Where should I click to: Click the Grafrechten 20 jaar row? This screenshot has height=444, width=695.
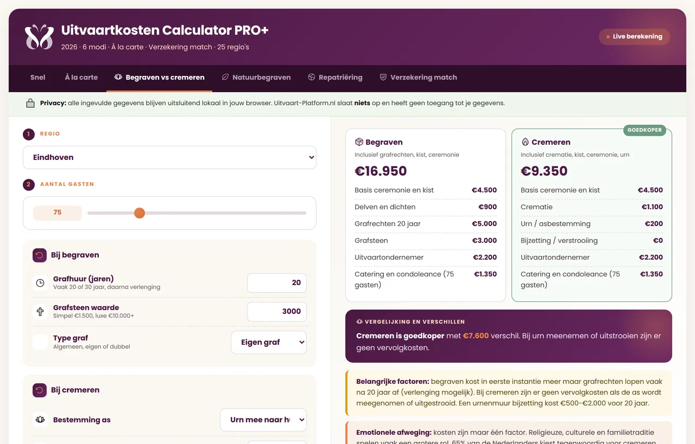pos(426,223)
